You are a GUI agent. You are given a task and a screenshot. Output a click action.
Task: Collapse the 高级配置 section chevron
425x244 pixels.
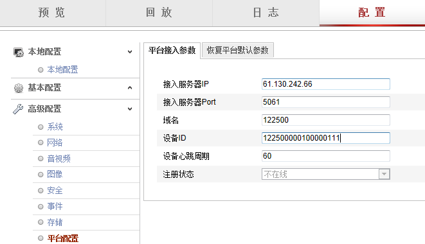pos(130,109)
